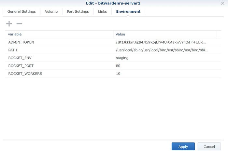Select the PATH variable name

coord(13,50)
